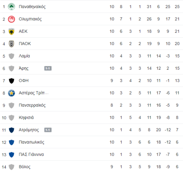Viewport: 183px width, 173px height.
Task: Click the ΠΑΣ Γιάννινα blue shield icon
Action: tap(11, 154)
